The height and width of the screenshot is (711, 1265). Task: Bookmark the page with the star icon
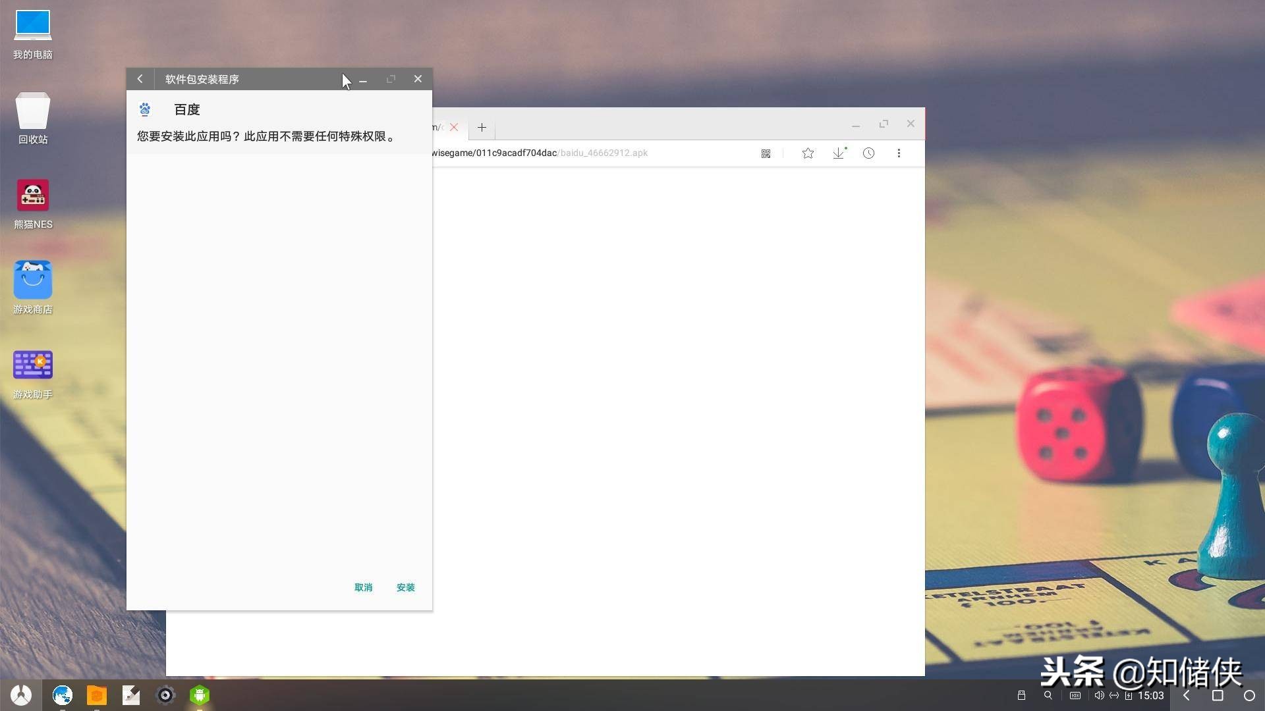[x=808, y=153]
